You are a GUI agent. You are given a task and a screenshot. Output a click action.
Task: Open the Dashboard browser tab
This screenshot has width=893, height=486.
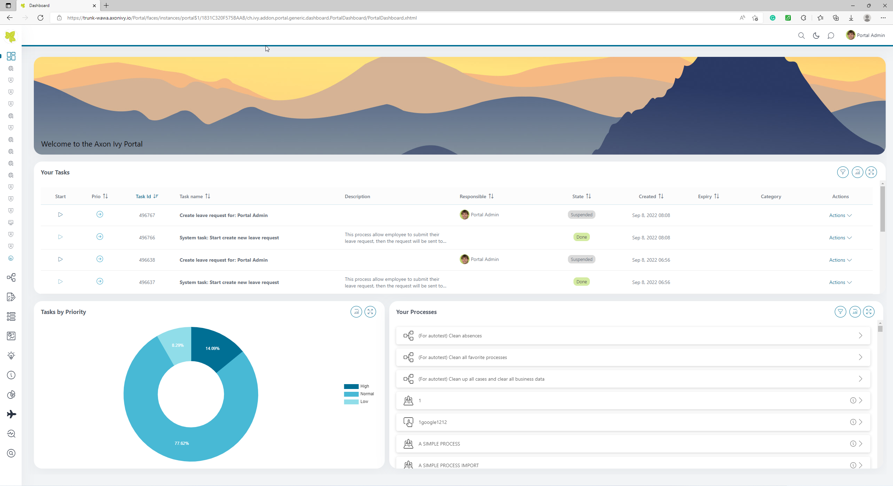[58, 6]
